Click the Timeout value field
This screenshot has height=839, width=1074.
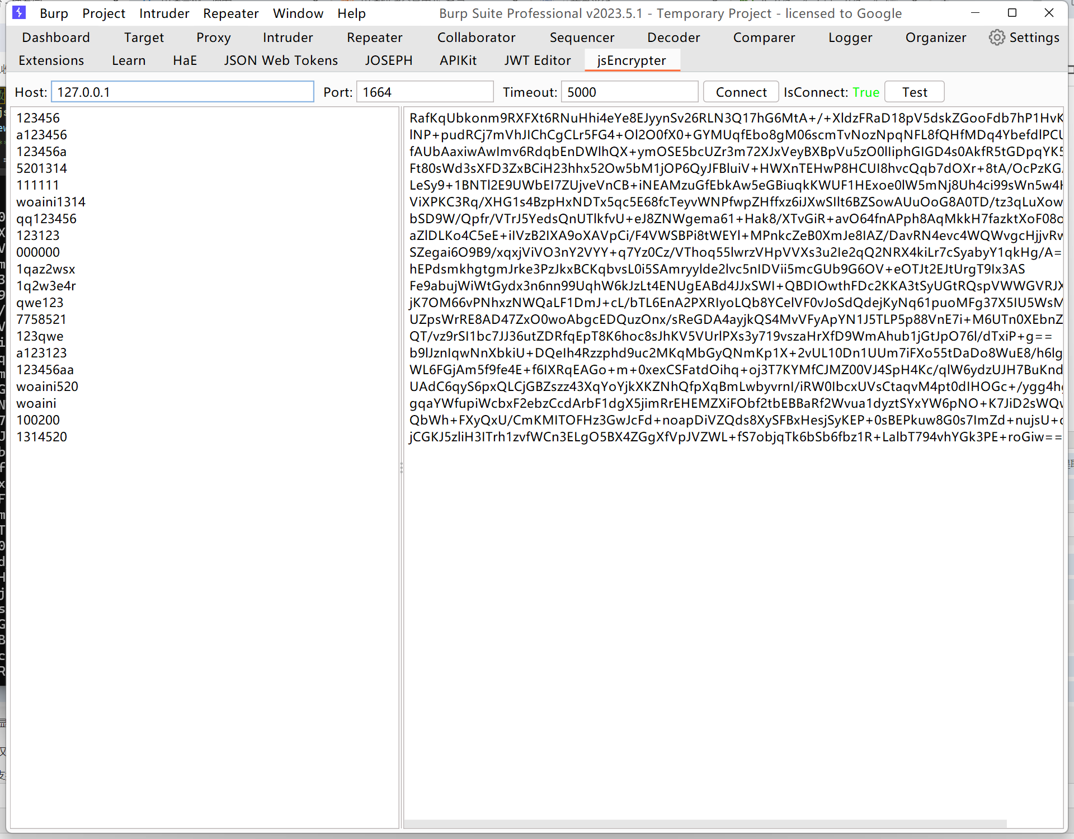click(x=629, y=92)
